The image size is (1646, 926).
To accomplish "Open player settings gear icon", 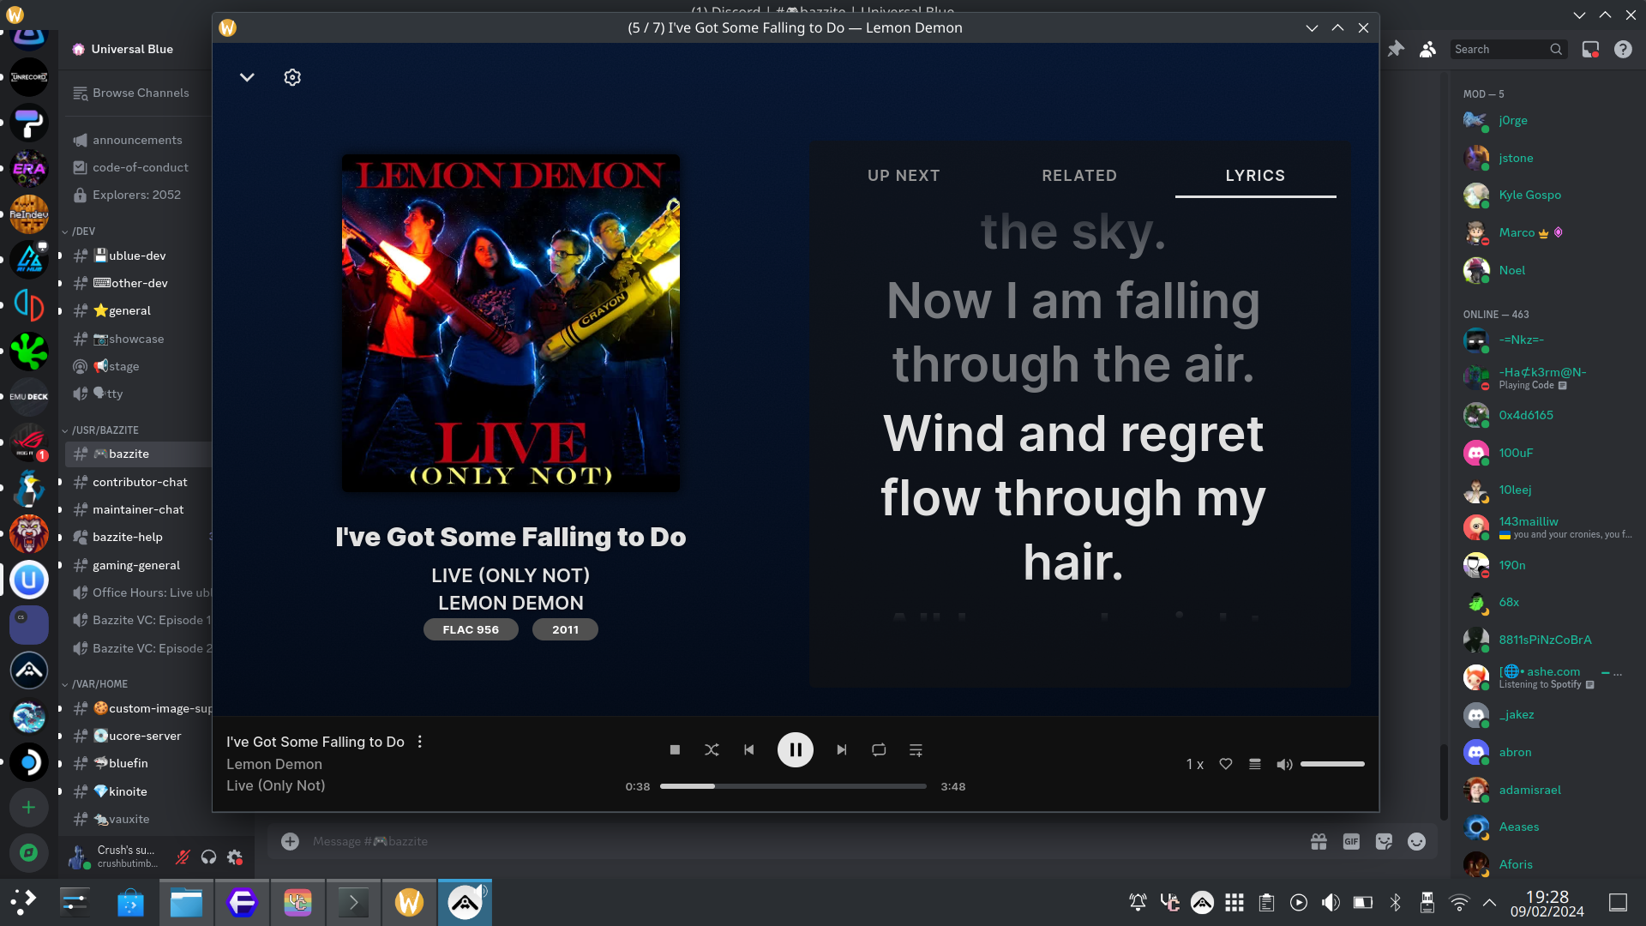I will pos(292,77).
